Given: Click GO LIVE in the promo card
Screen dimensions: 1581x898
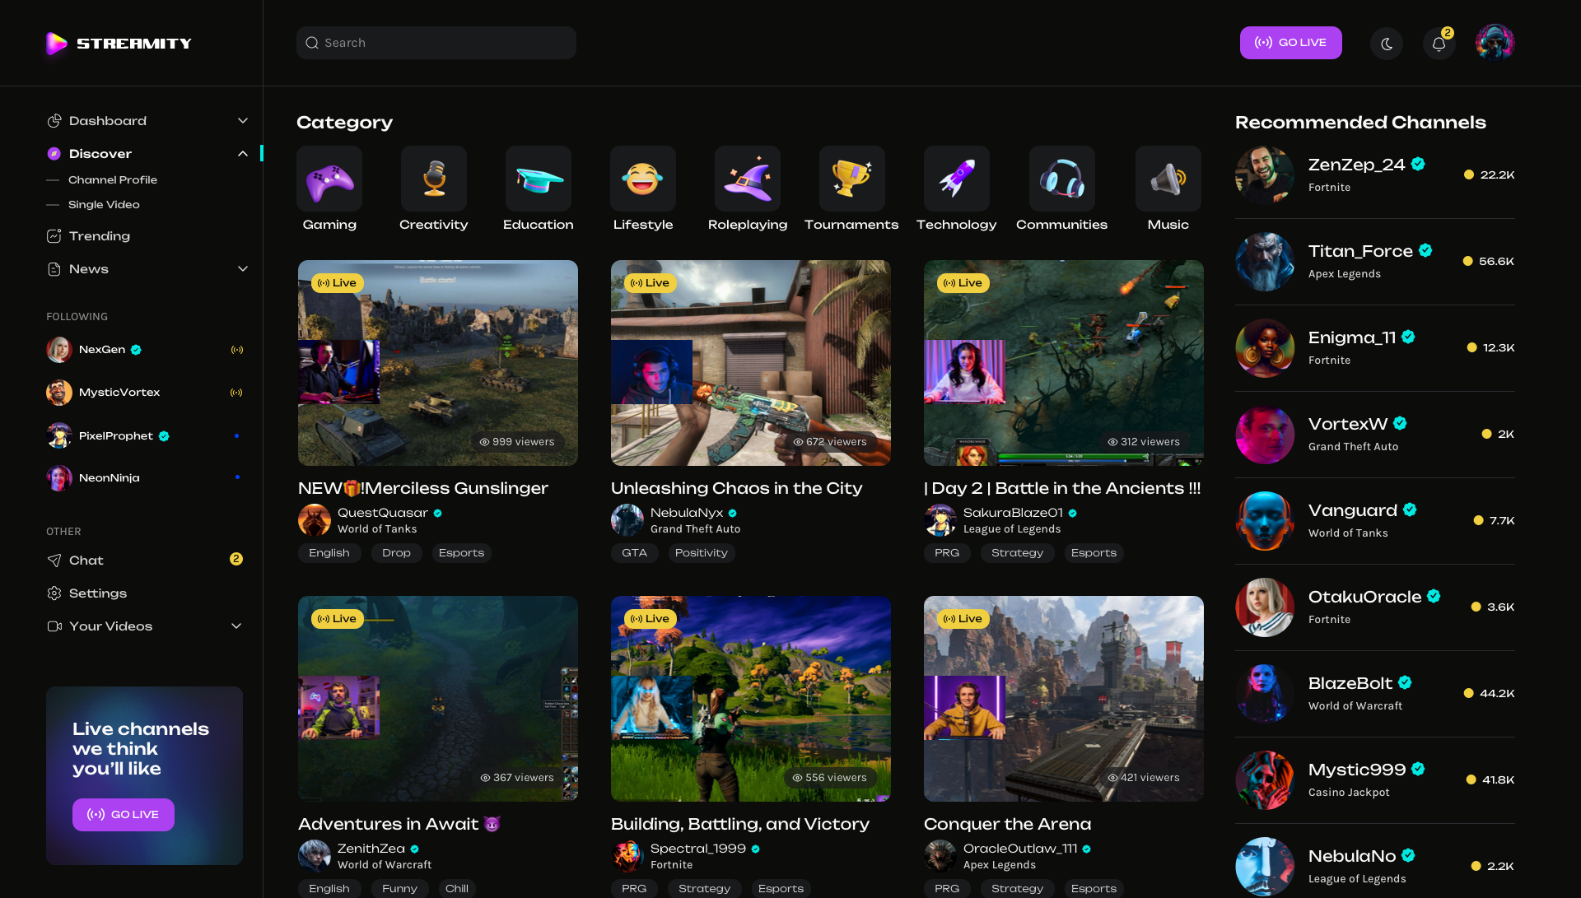Looking at the screenshot, I should (x=123, y=814).
